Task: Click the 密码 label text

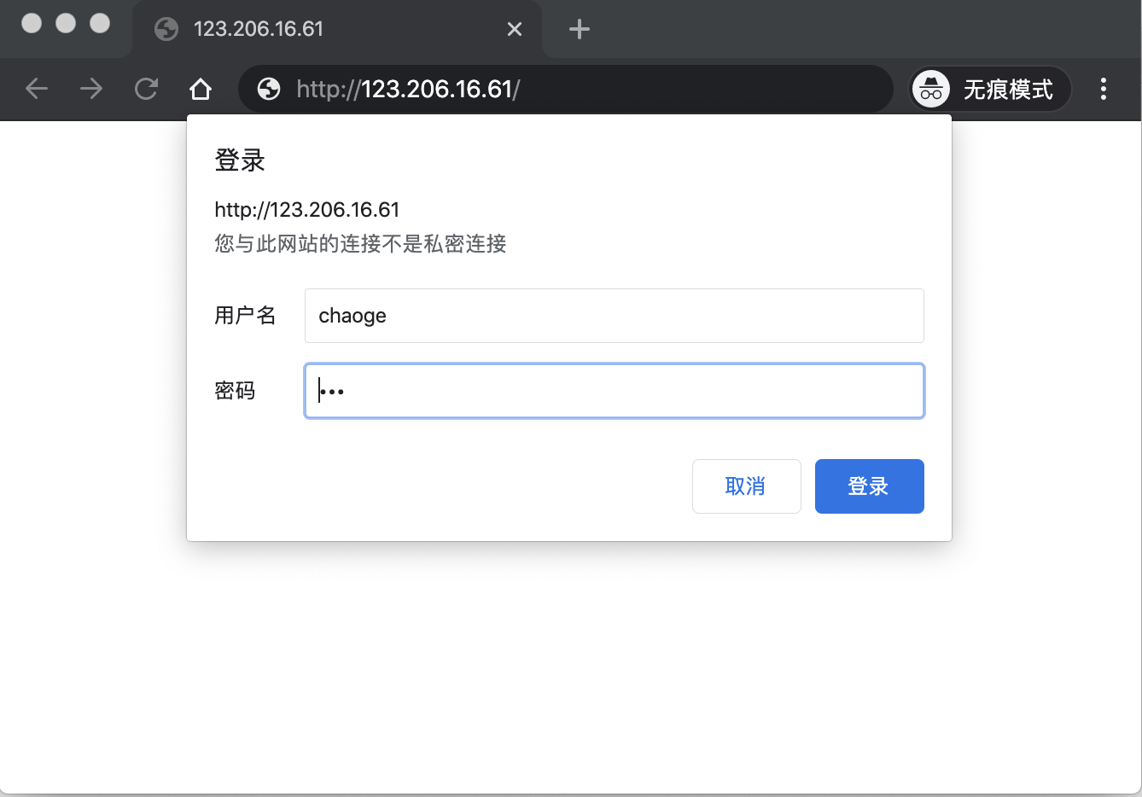Action: tap(235, 391)
